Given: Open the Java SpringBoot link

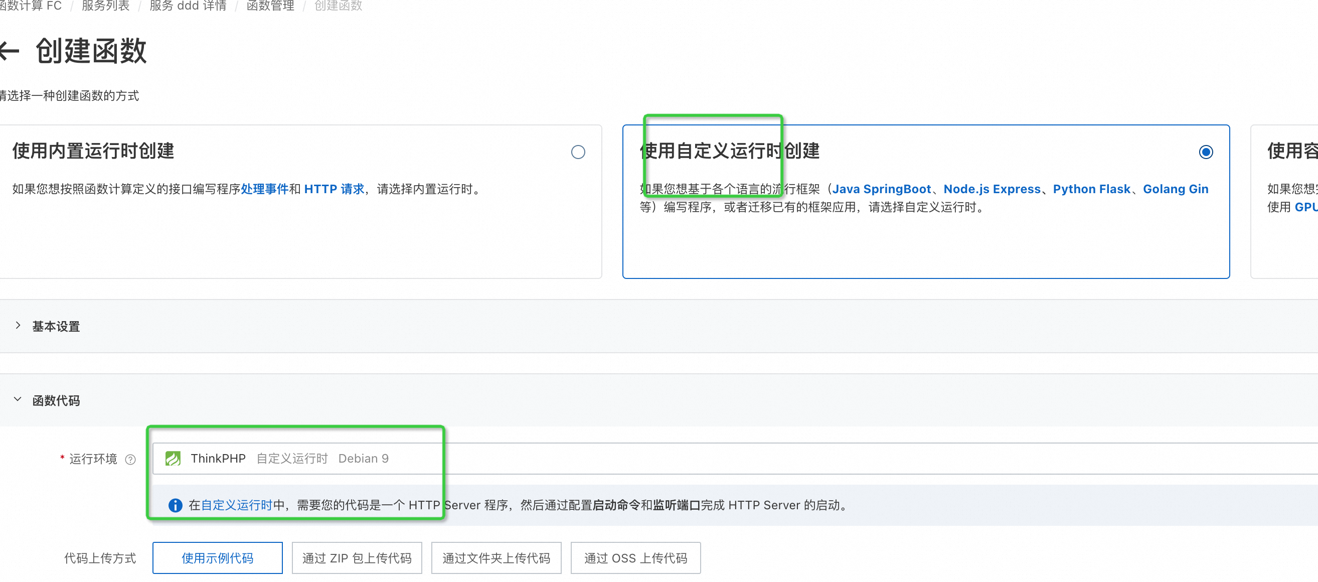Looking at the screenshot, I should coord(882,189).
